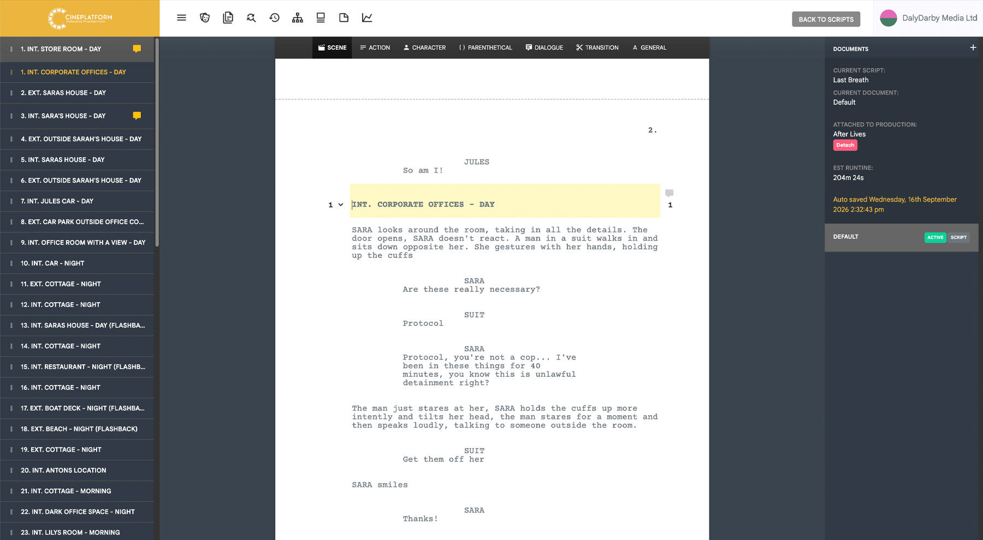Select the DEFAULT document row
Screen dimensions: 983x540
901,237
